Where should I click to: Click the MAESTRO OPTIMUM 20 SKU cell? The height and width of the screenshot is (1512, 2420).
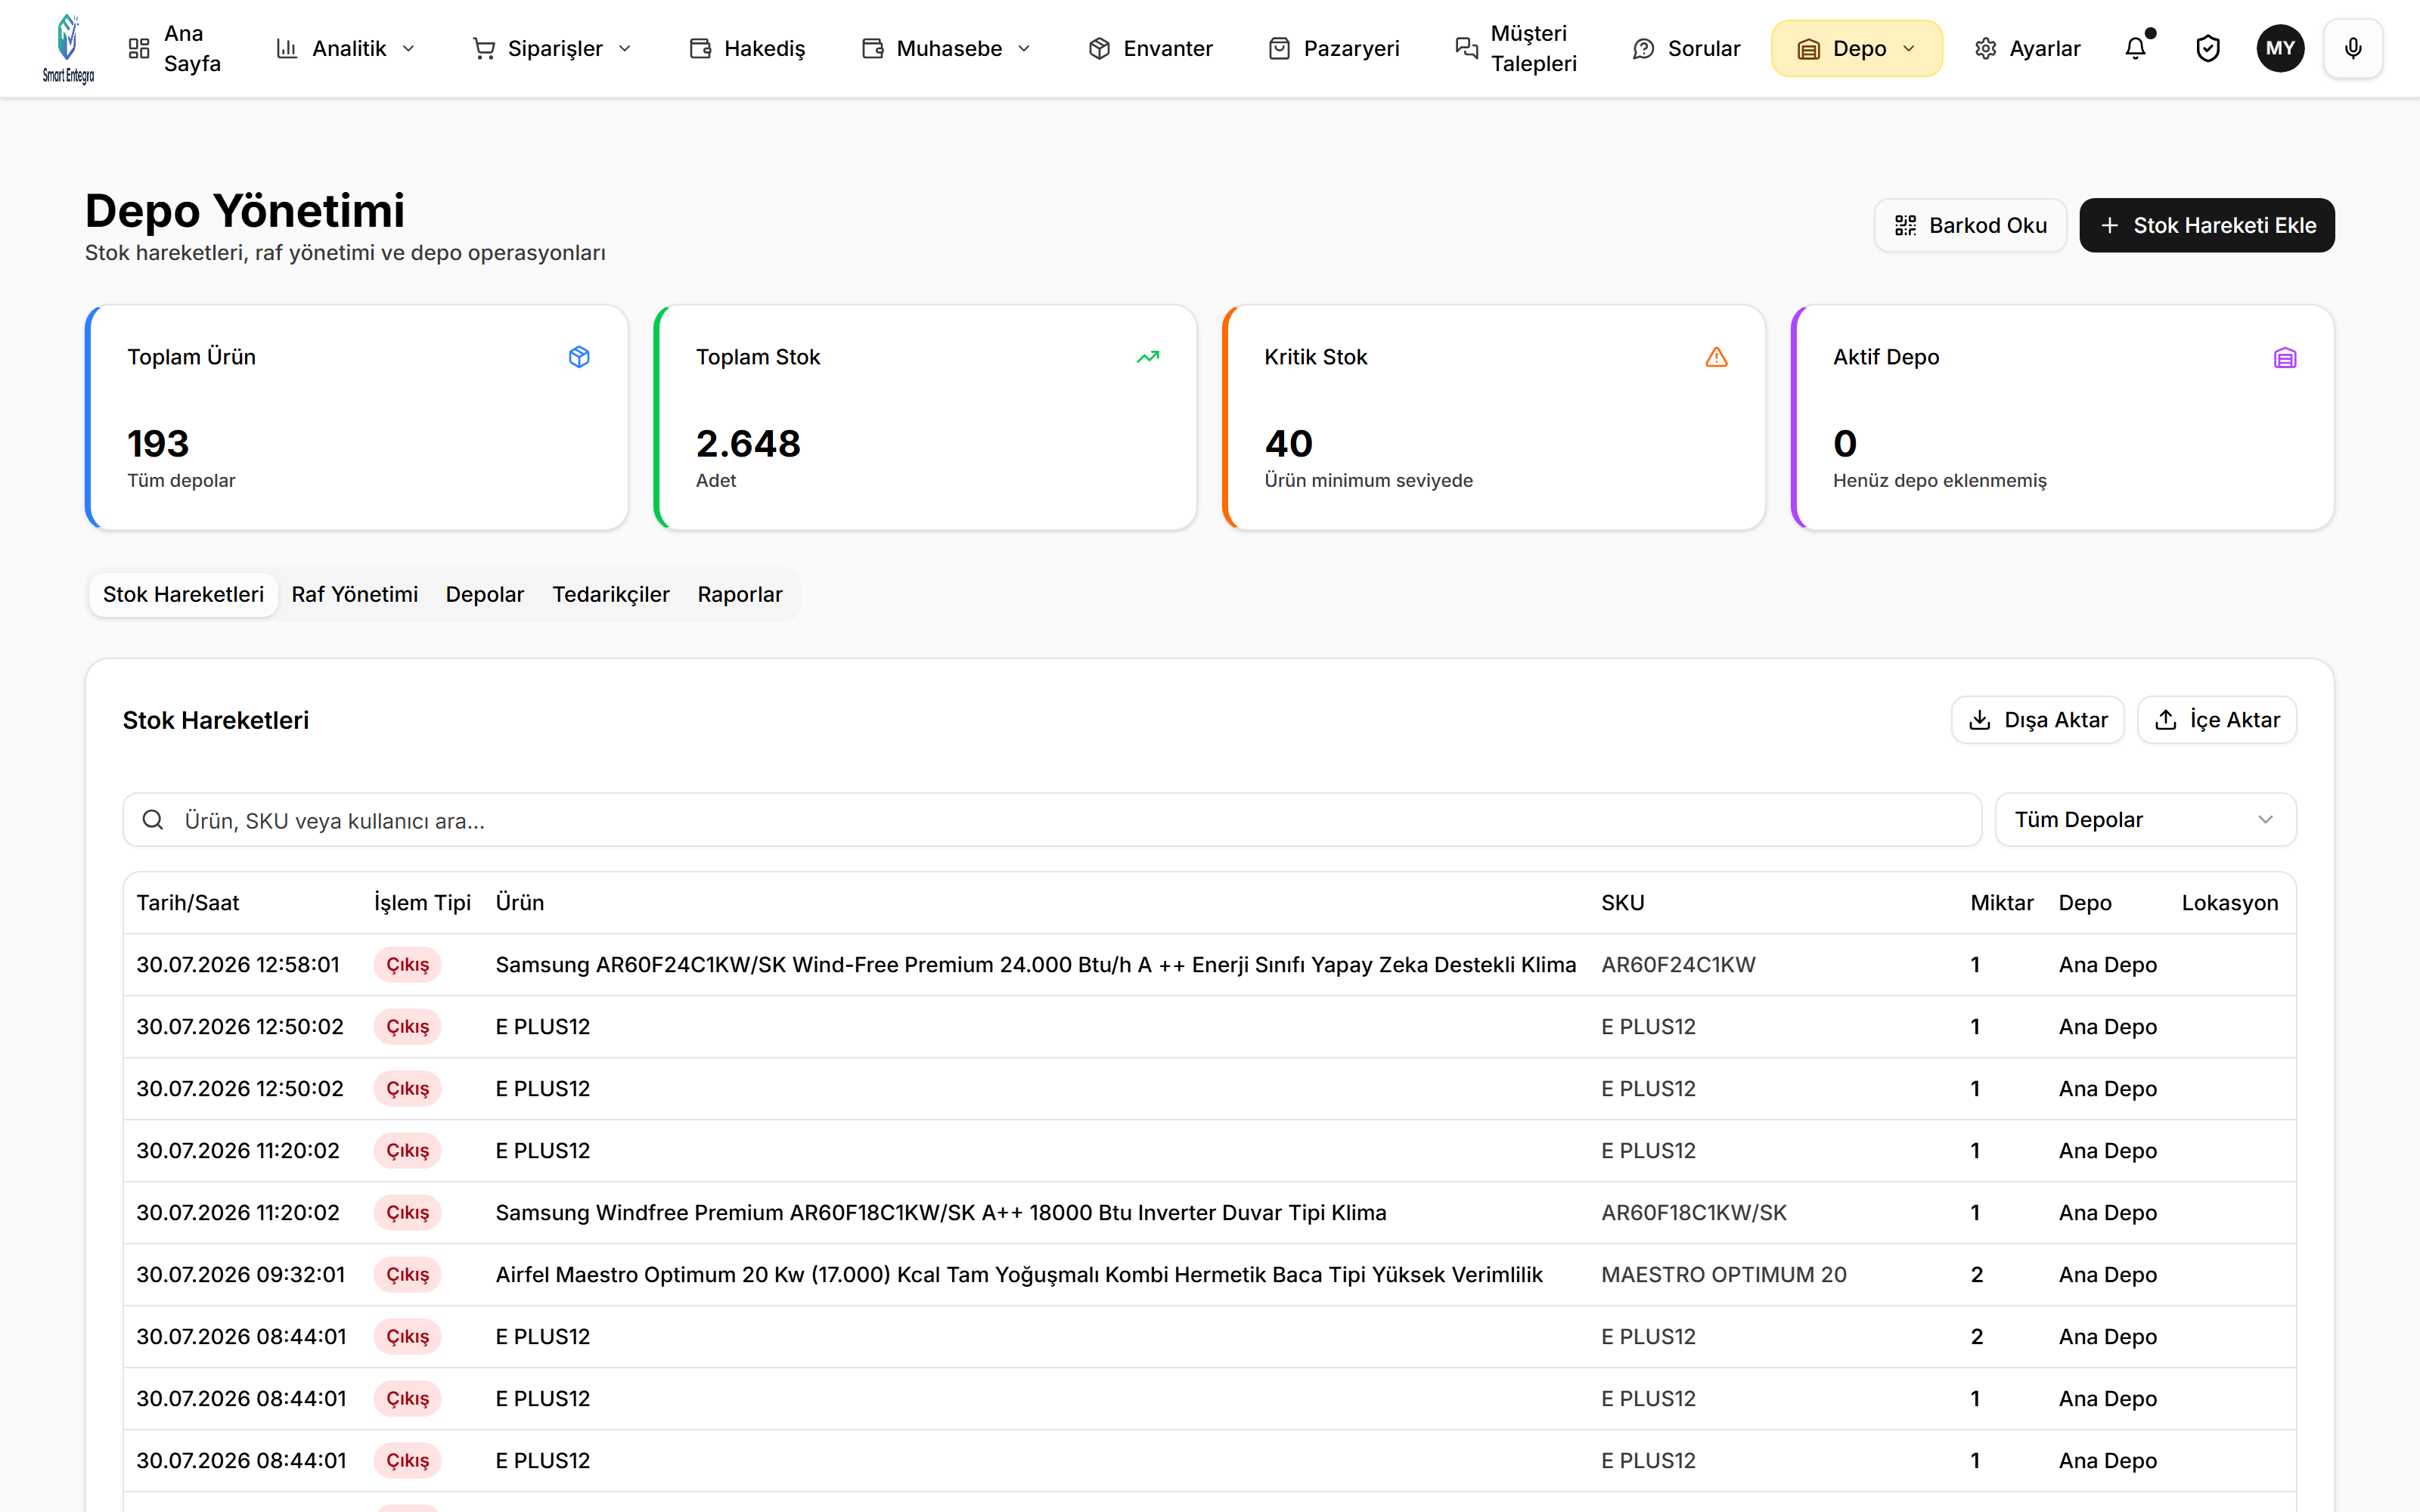(x=1724, y=1274)
